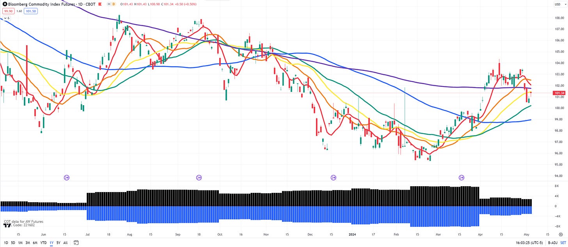Toggle the SET settlement option
The image size is (568, 247).
(x=563, y=243)
